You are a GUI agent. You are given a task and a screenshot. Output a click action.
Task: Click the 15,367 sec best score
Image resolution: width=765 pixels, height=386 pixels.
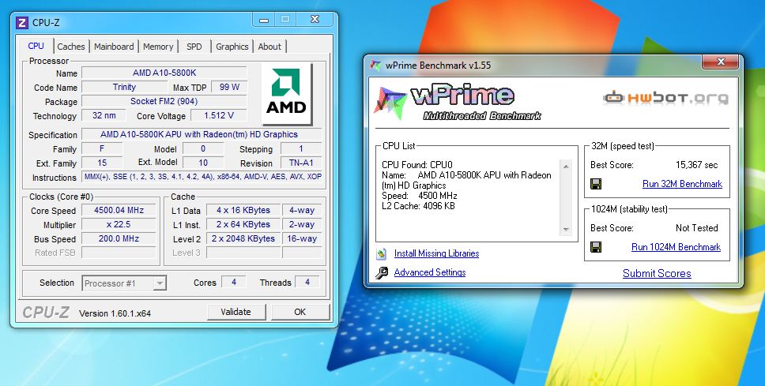tap(697, 165)
